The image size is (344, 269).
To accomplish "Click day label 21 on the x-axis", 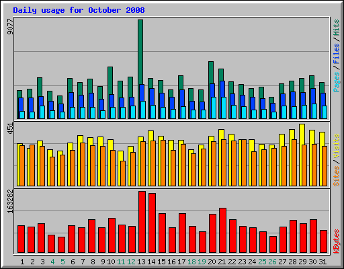I will point(222,262).
